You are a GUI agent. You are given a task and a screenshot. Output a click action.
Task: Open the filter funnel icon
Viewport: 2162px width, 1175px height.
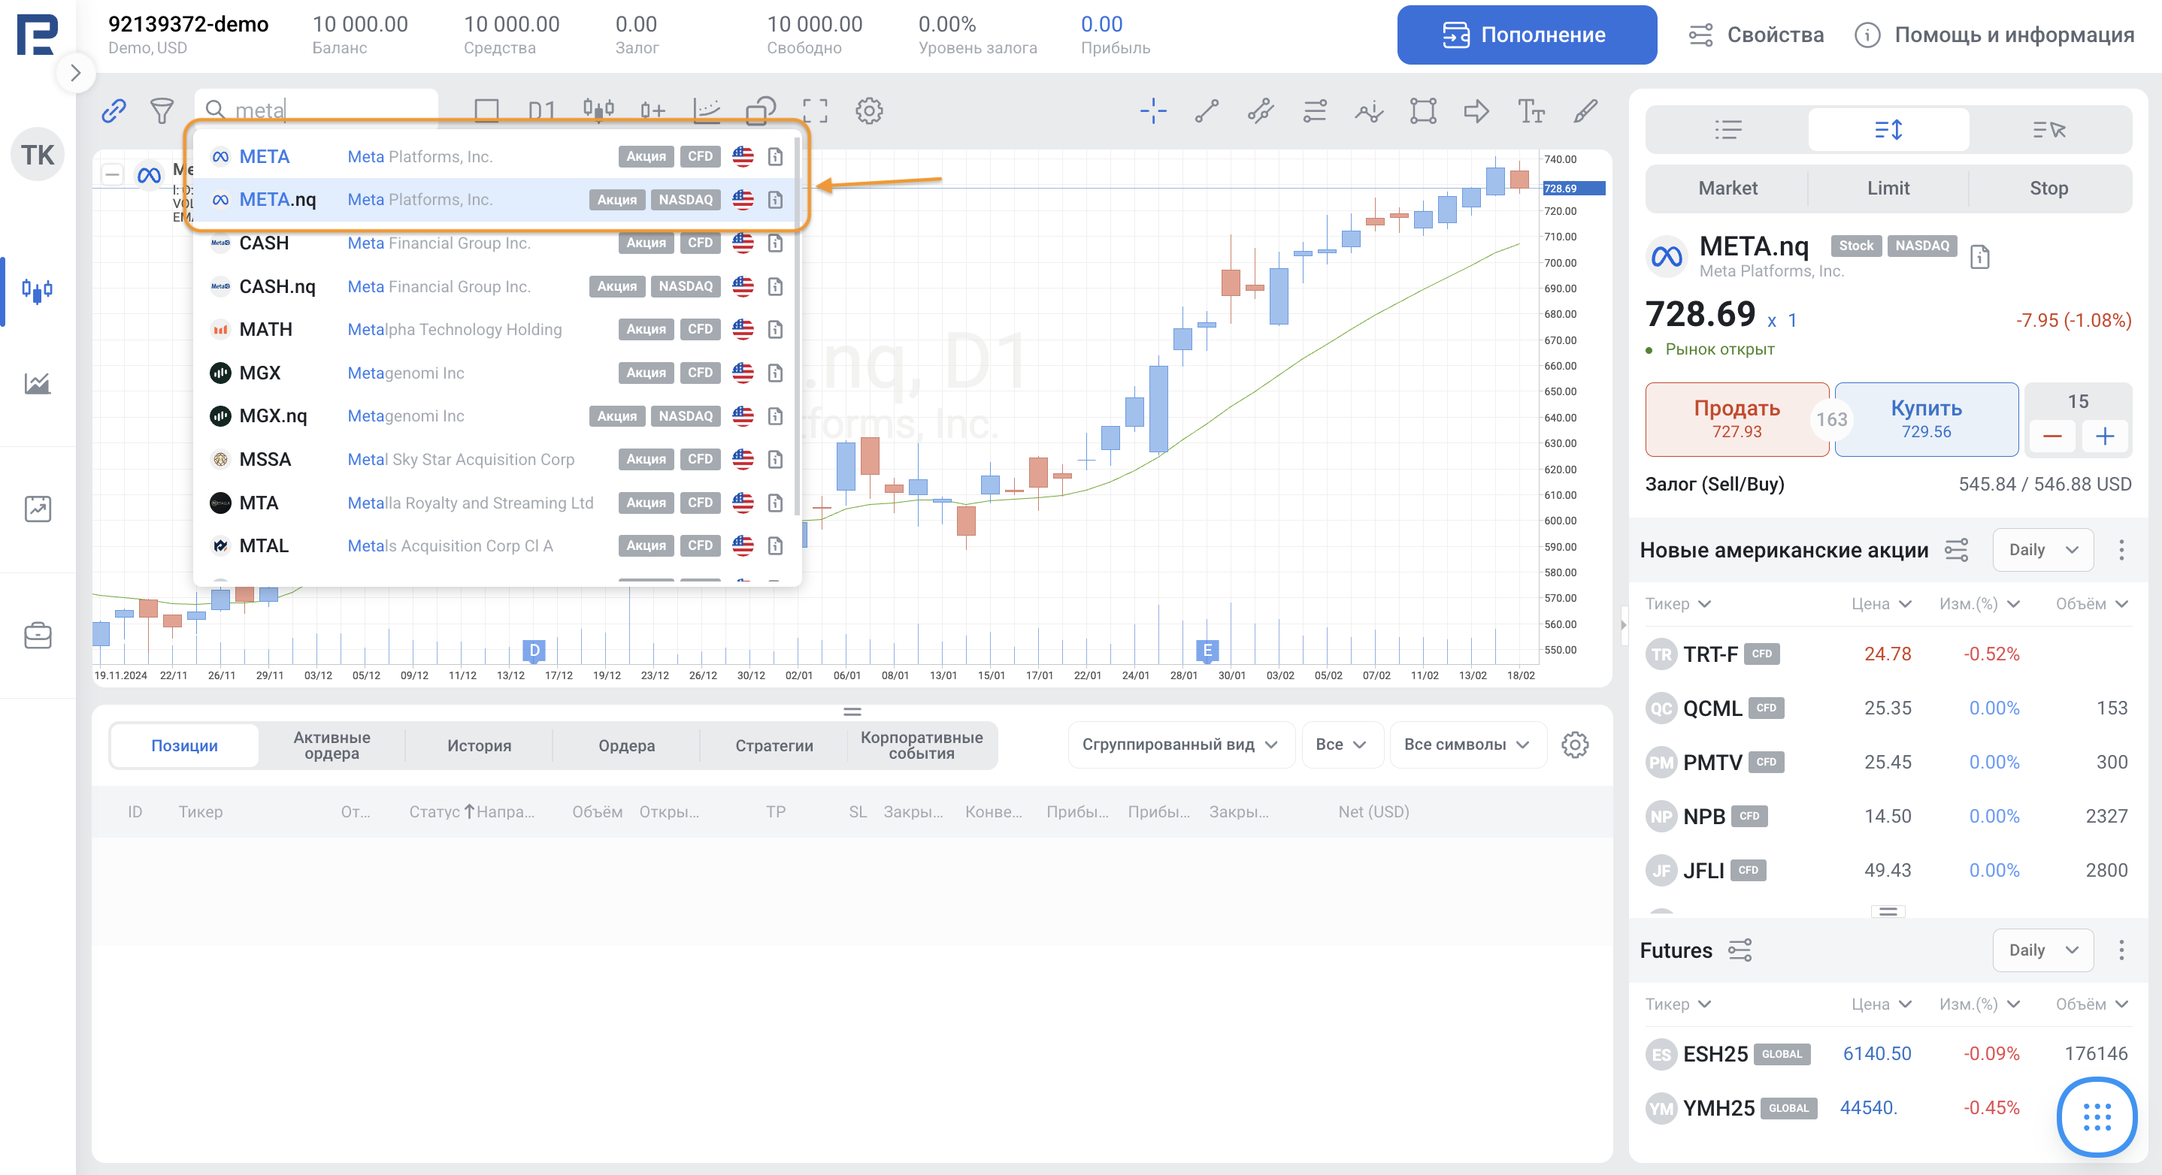coord(161,110)
